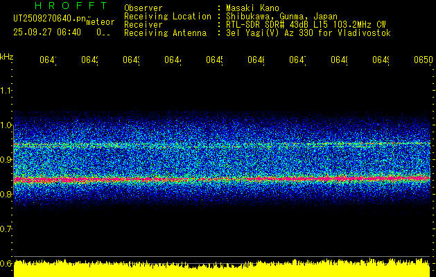Screen dimensions: 436x277
Task: Click the Shibukawa, Gunma, Japan text
Action: tap(281, 17)
